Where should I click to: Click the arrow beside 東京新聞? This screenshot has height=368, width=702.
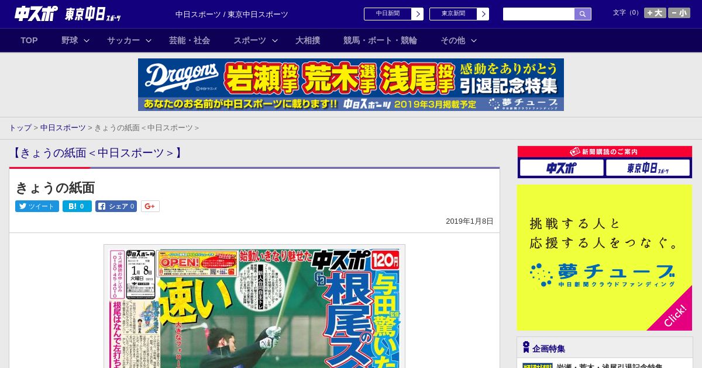click(483, 14)
